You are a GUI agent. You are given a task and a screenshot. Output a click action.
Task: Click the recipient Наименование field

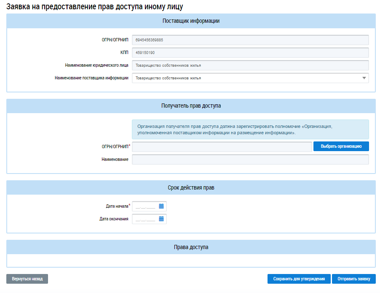coord(250,159)
